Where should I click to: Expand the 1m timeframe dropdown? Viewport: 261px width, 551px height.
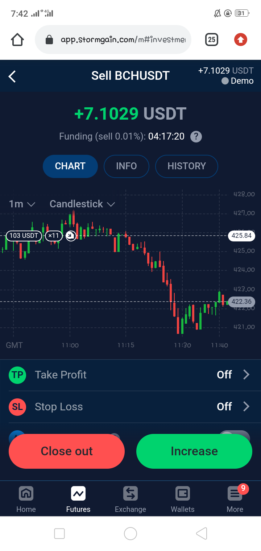(x=22, y=204)
